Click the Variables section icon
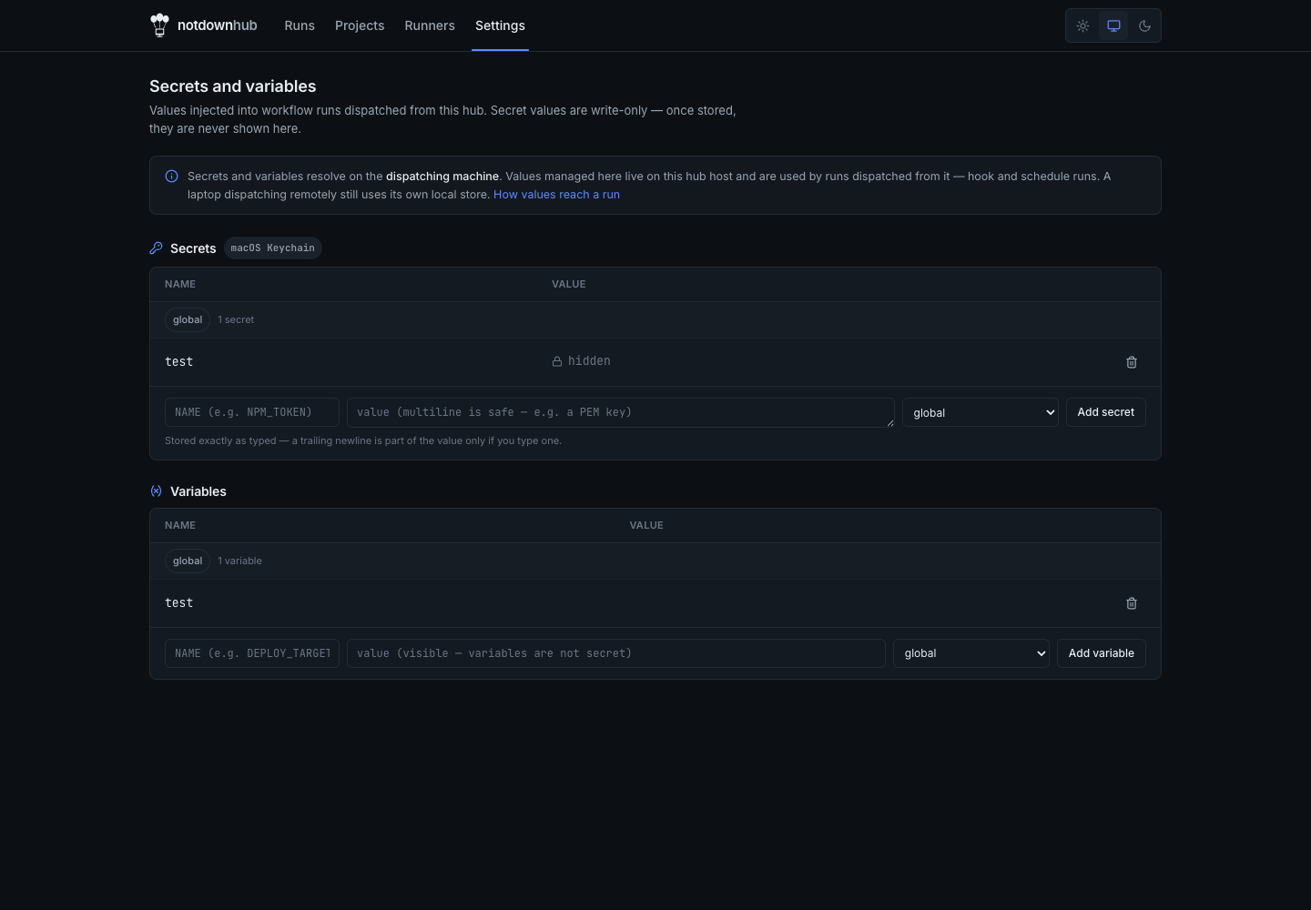The width and height of the screenshot is (1311, 910). coord(156,491)
